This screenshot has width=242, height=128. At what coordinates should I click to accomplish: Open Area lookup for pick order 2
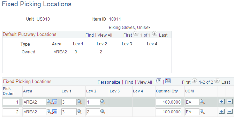point(49,112)
